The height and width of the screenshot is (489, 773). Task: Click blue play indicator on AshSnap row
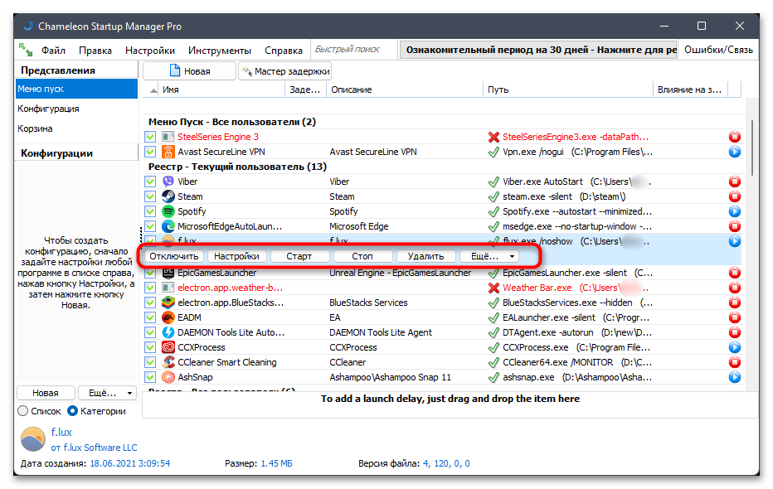point(735,377)
